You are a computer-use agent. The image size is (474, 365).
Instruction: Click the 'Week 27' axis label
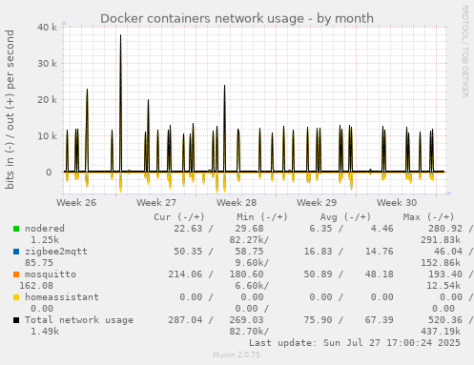point(156,203)
